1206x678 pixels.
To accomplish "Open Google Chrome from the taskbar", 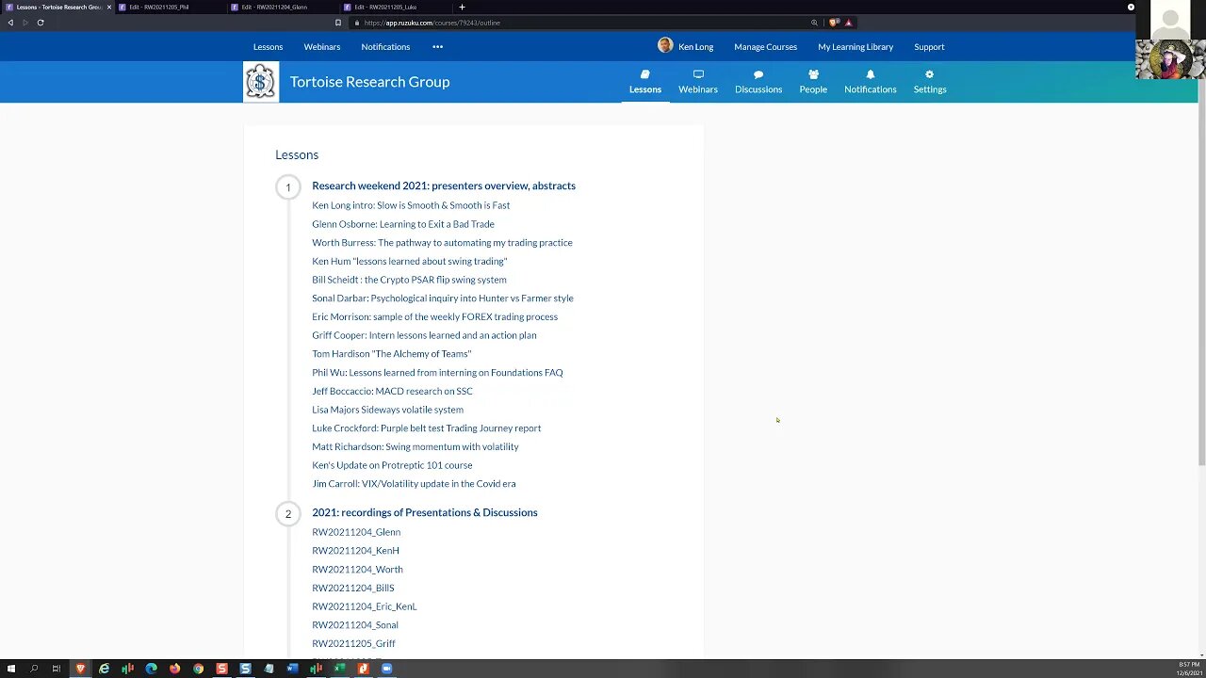I will coord(198,669).
